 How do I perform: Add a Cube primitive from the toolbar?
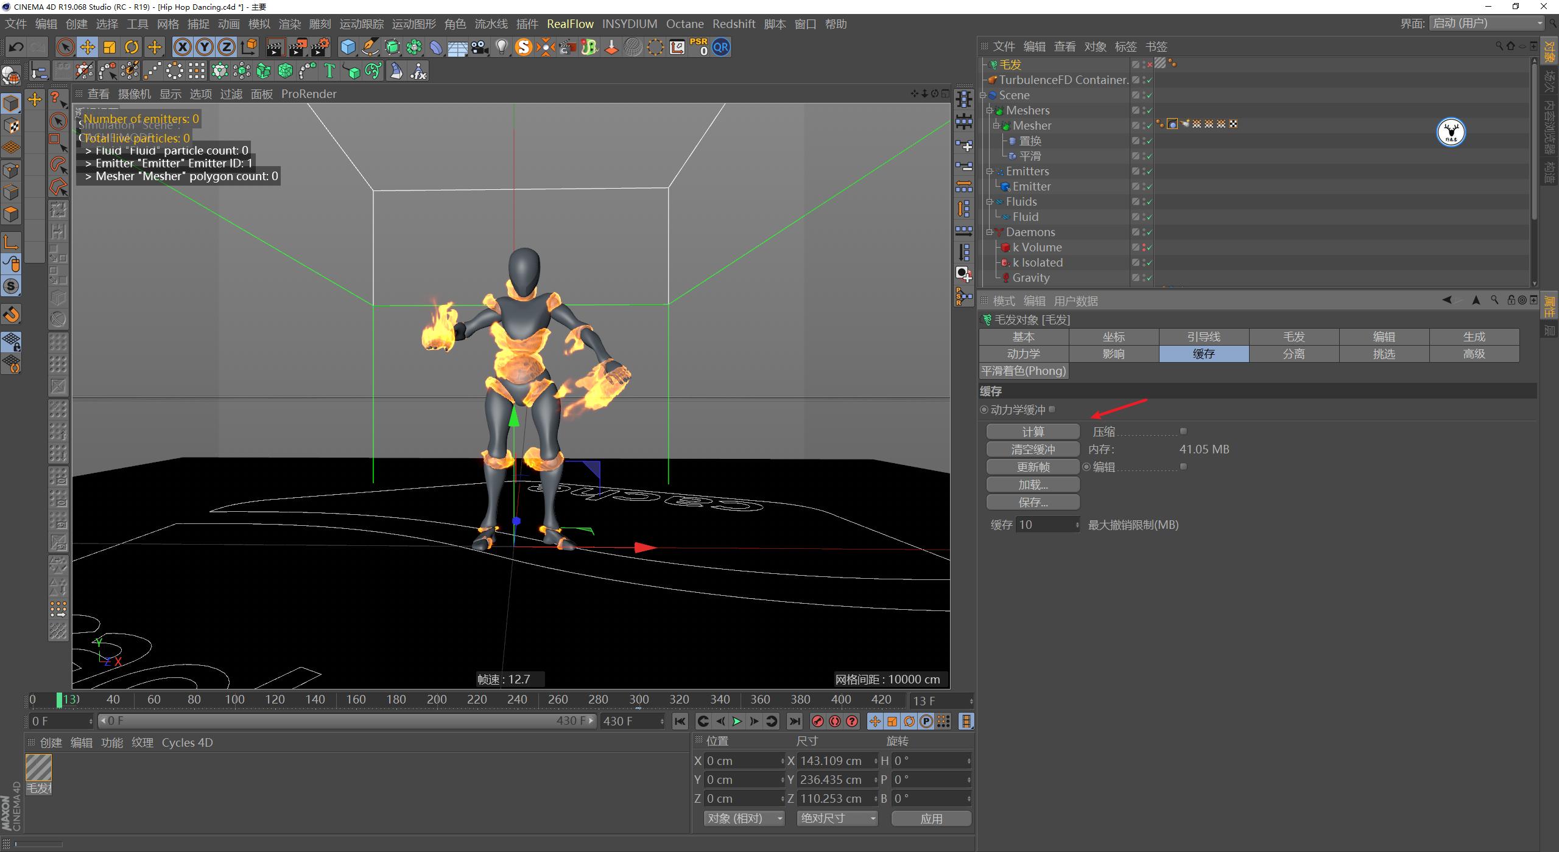tap(347, 47)
